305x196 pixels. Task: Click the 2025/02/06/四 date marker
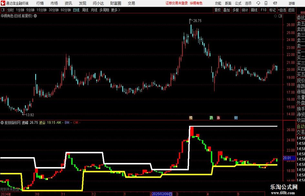162,194
